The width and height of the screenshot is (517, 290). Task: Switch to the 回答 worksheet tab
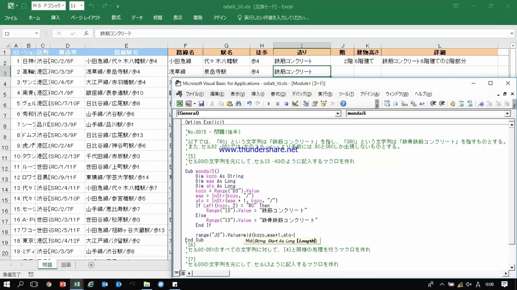[66, 265]
